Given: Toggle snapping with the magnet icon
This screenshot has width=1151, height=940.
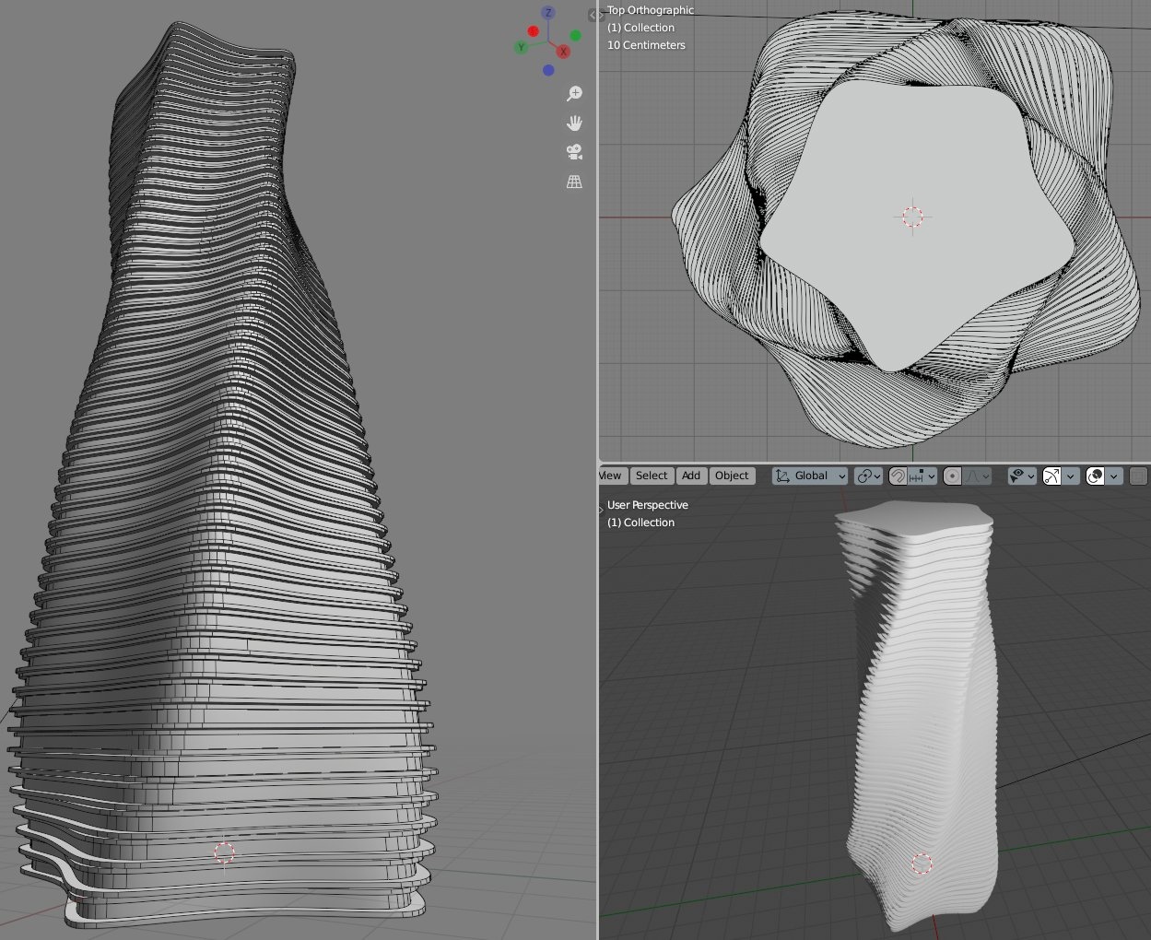Looking at the screenshot, I should 898,476.
